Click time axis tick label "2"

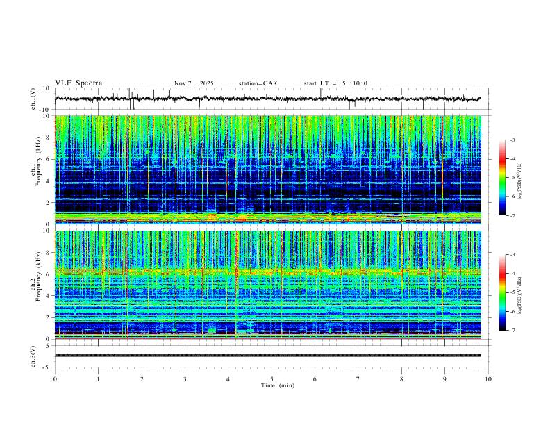142,379
